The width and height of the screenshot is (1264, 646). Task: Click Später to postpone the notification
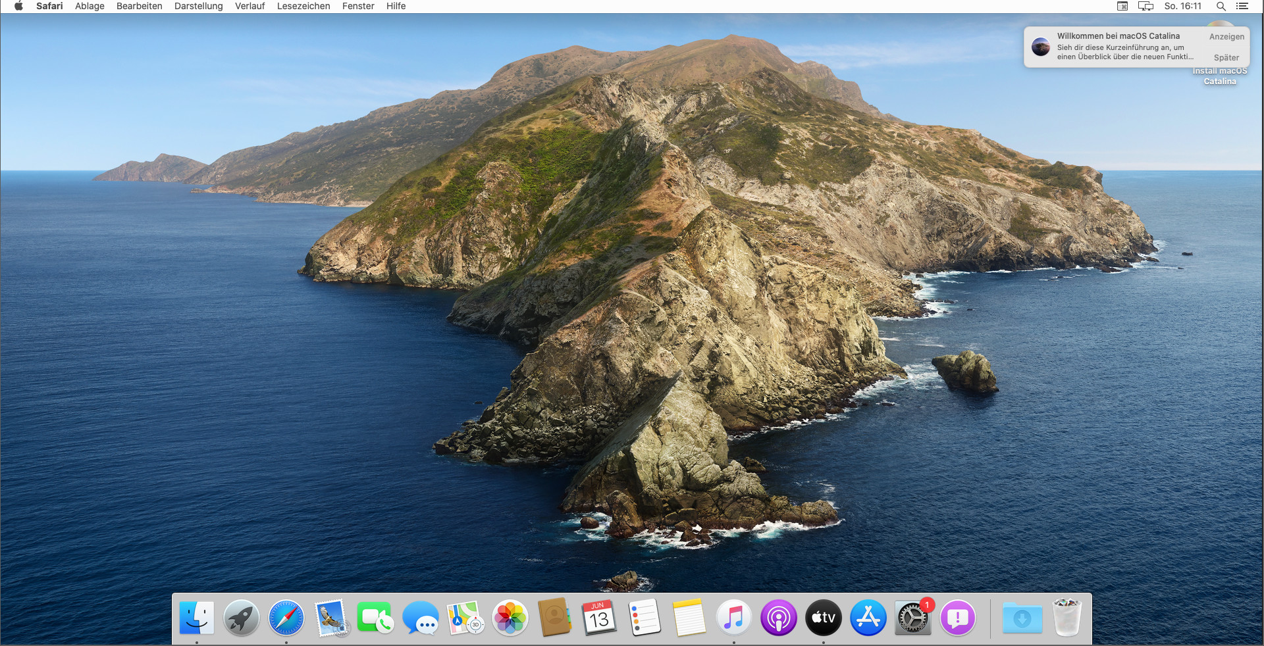(1226, 58)
